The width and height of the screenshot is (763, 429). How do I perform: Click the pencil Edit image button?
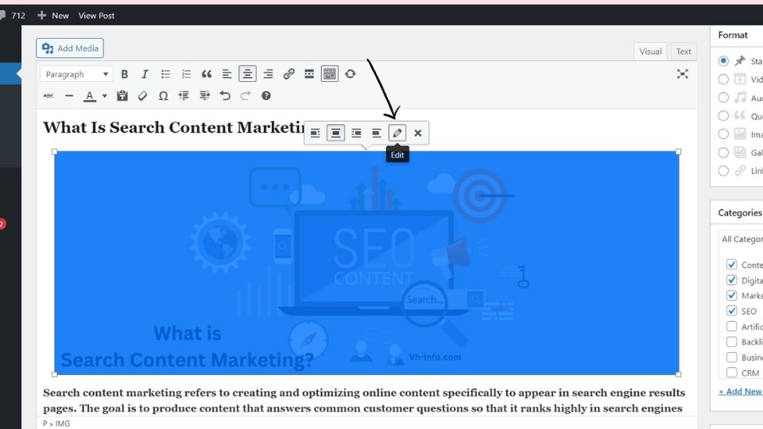tap(397, 133)
